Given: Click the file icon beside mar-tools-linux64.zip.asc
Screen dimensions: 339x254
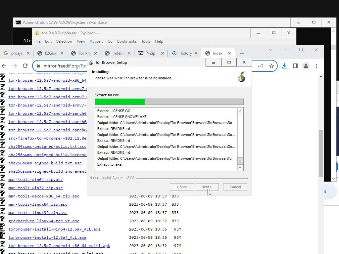Looking at the screenshot, I should pos(2,203).
